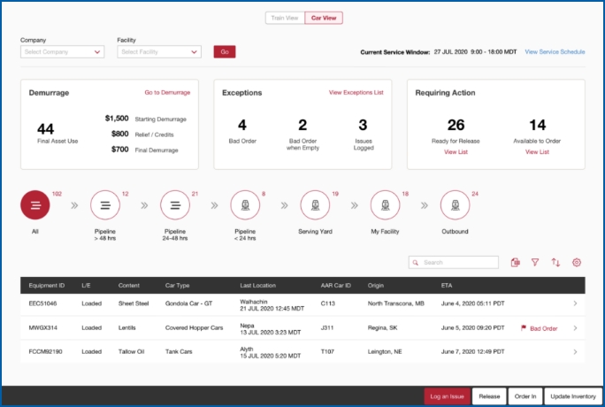The width and height of the screenshot is (605, 407).
Task: Expand row FCCM92190 with chevron
Action: pyautogui.click(x=575, y=352)
